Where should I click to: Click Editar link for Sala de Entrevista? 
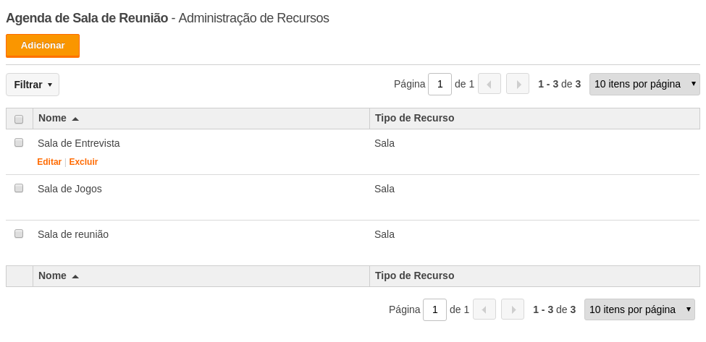click(x=49, y=162)
